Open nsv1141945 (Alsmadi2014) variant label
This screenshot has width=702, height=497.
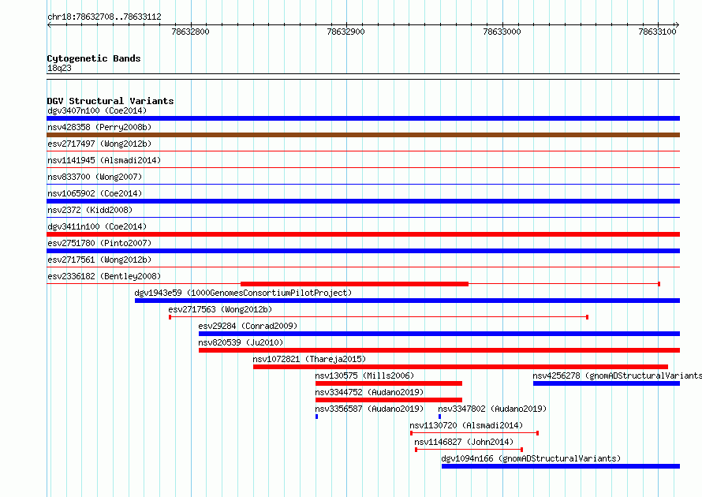pyautogui.click(x=104, y=160)
